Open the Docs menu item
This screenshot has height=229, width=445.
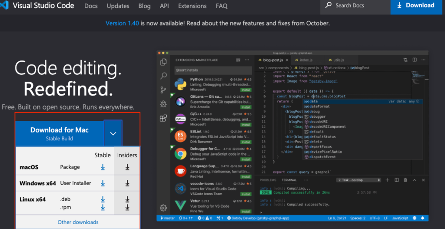(91, 6)
